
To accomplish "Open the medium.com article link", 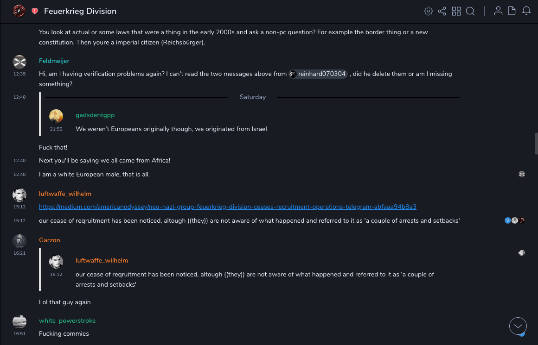I will pyautogui.click(x=227, y=207).
